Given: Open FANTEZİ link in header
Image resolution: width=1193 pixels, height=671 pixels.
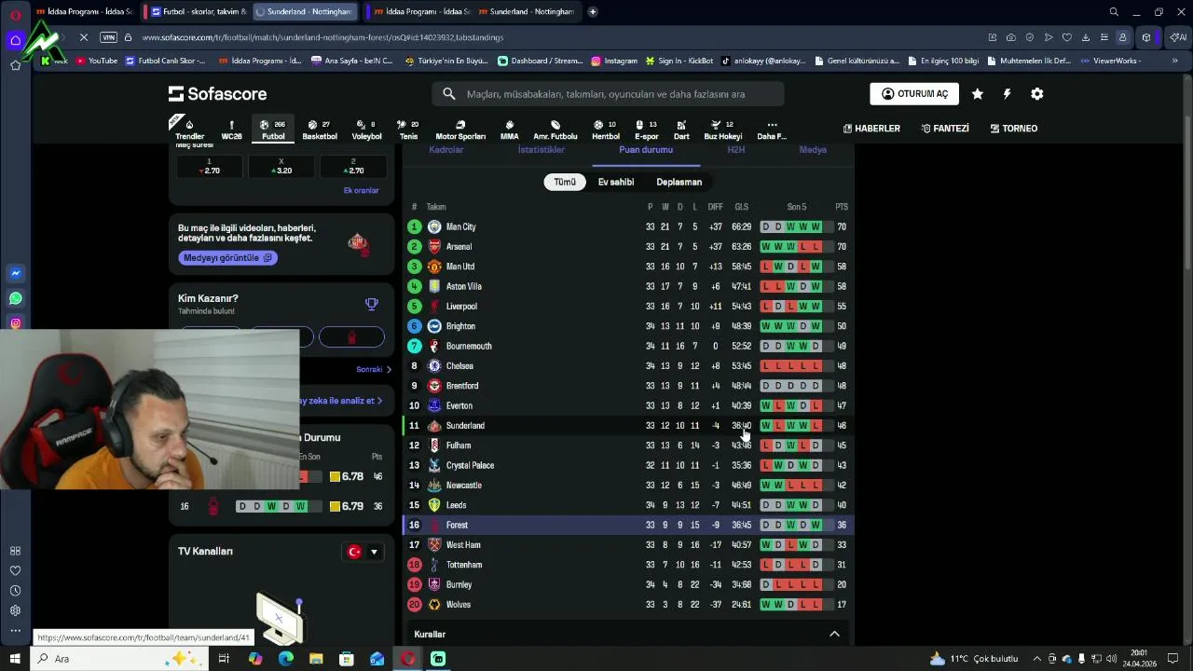Looking at the screenshot, I should click(944, 129).
